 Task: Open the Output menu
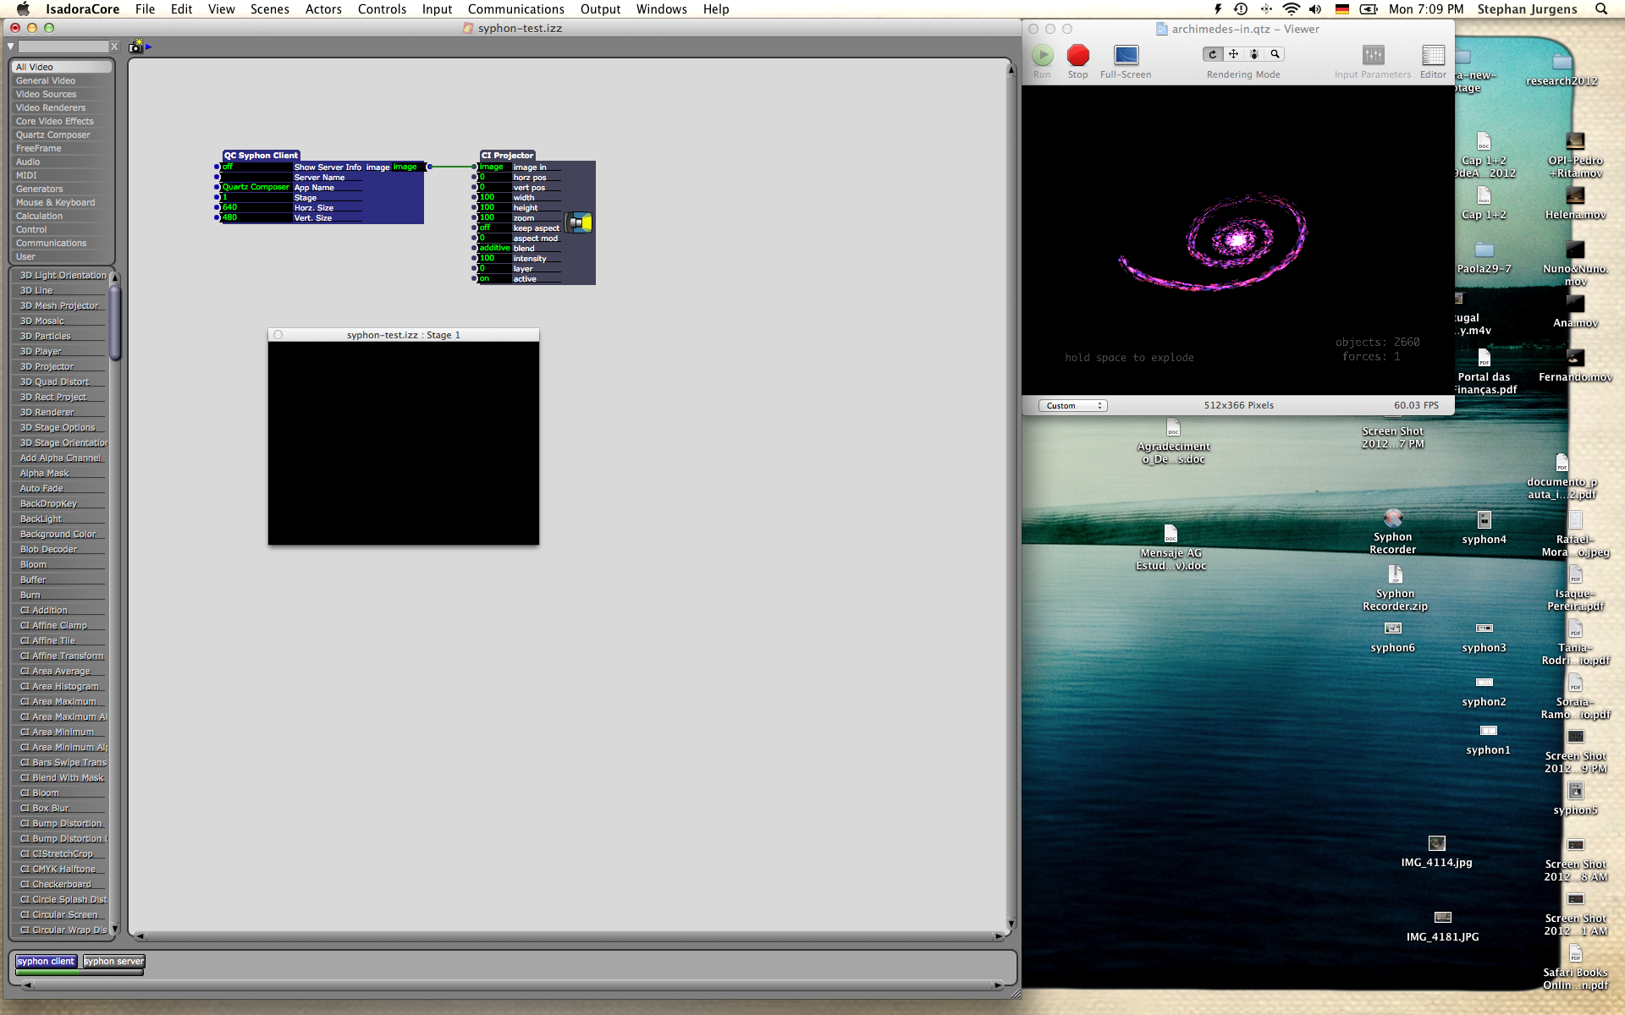click(600, 9)
